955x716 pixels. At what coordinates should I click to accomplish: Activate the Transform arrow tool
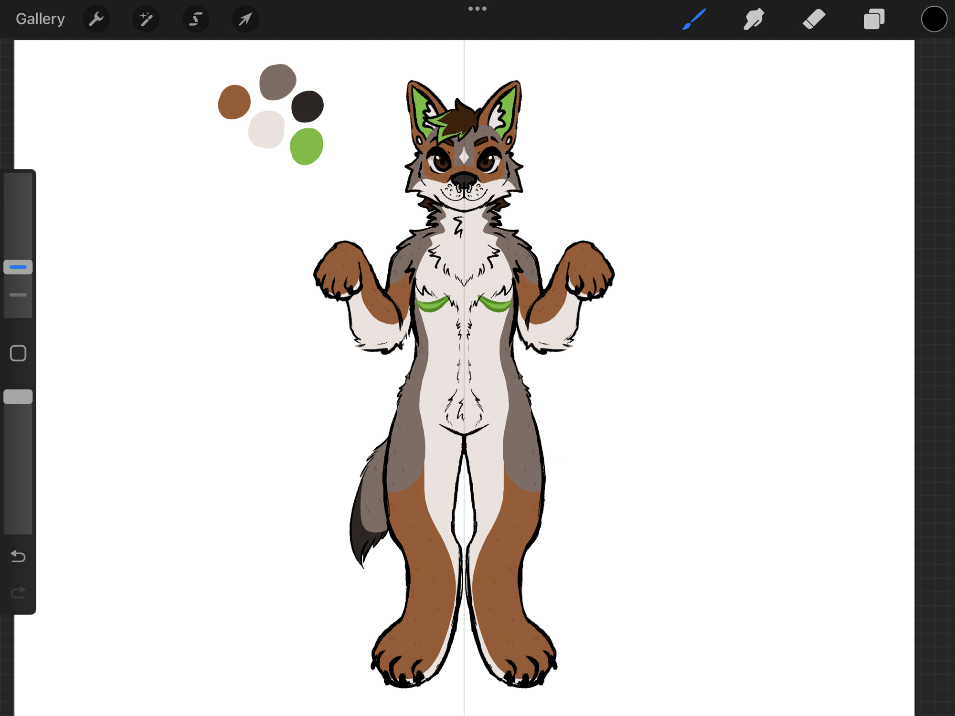tap(245, 19)
